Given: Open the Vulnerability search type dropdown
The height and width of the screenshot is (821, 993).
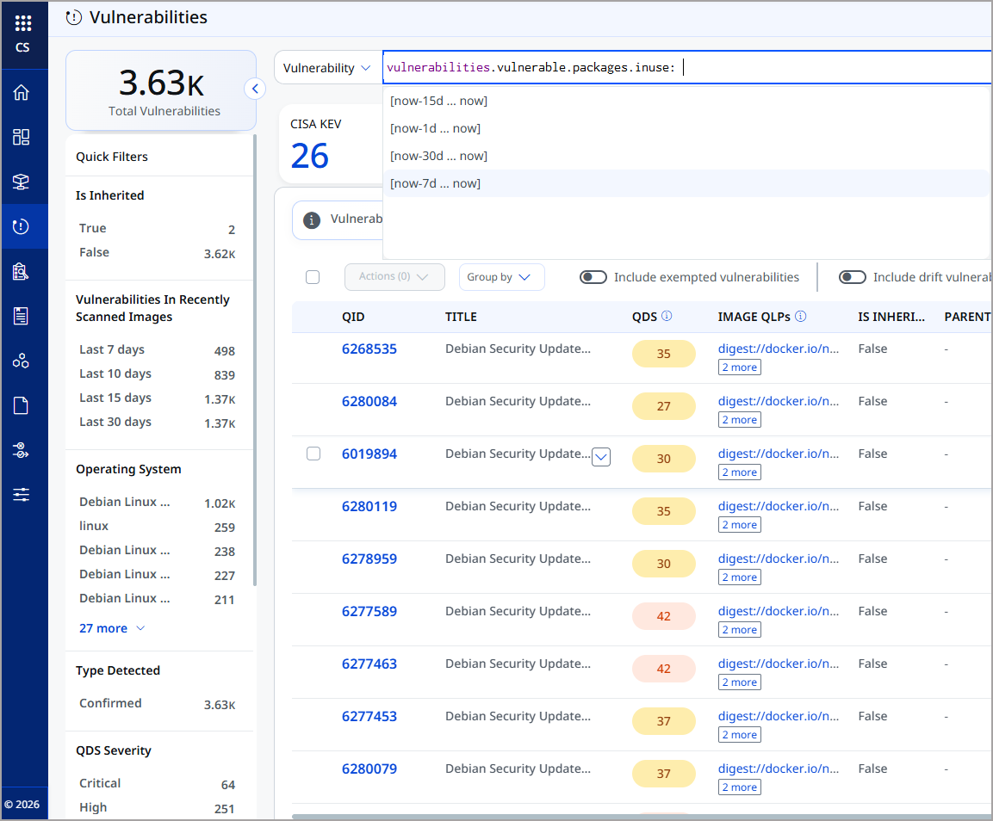Looking at the screenshot, I should click(x=326, y=68).
